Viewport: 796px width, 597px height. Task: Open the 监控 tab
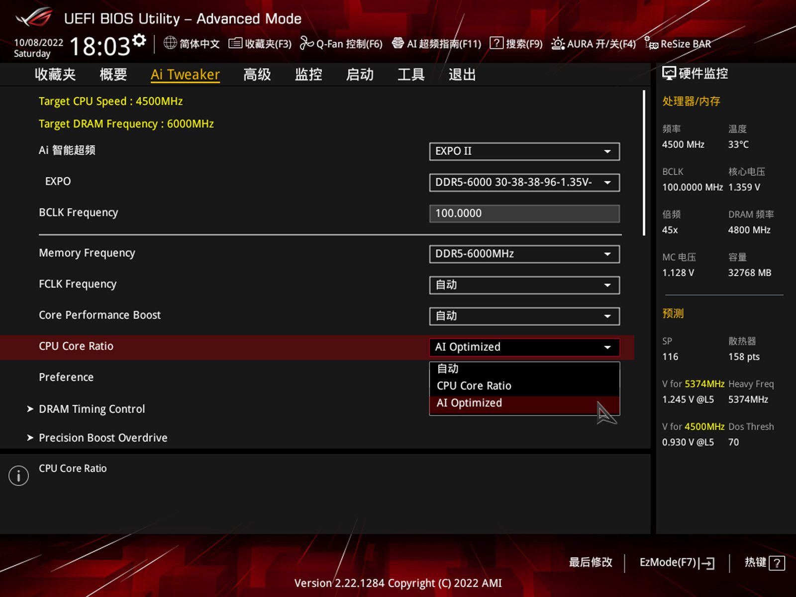tap(308, 75)
